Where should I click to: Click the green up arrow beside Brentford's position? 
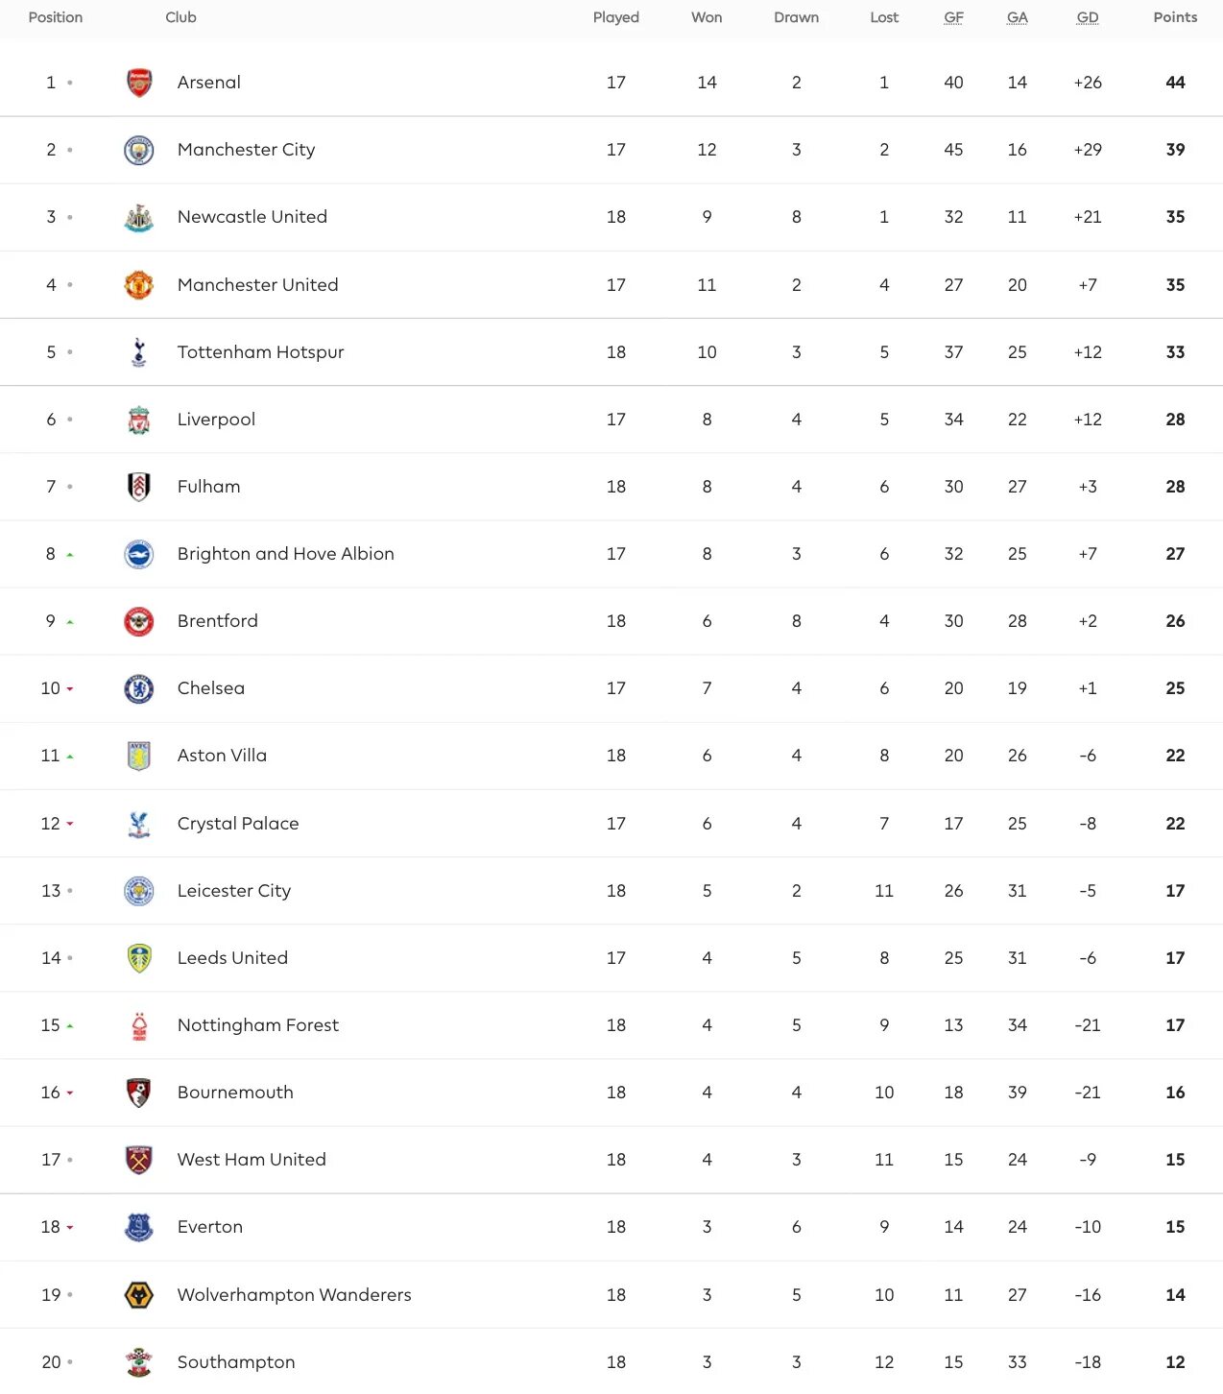click(70, 622)
